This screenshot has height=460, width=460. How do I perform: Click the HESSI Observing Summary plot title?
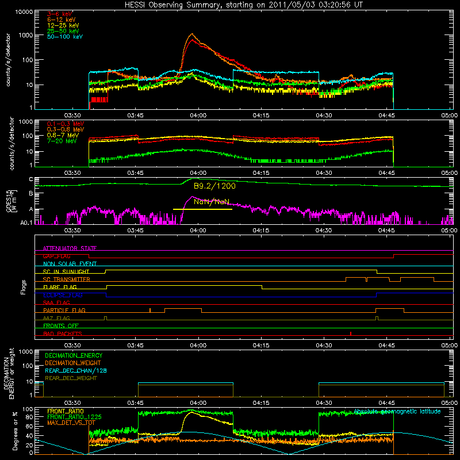pos(243,5)
